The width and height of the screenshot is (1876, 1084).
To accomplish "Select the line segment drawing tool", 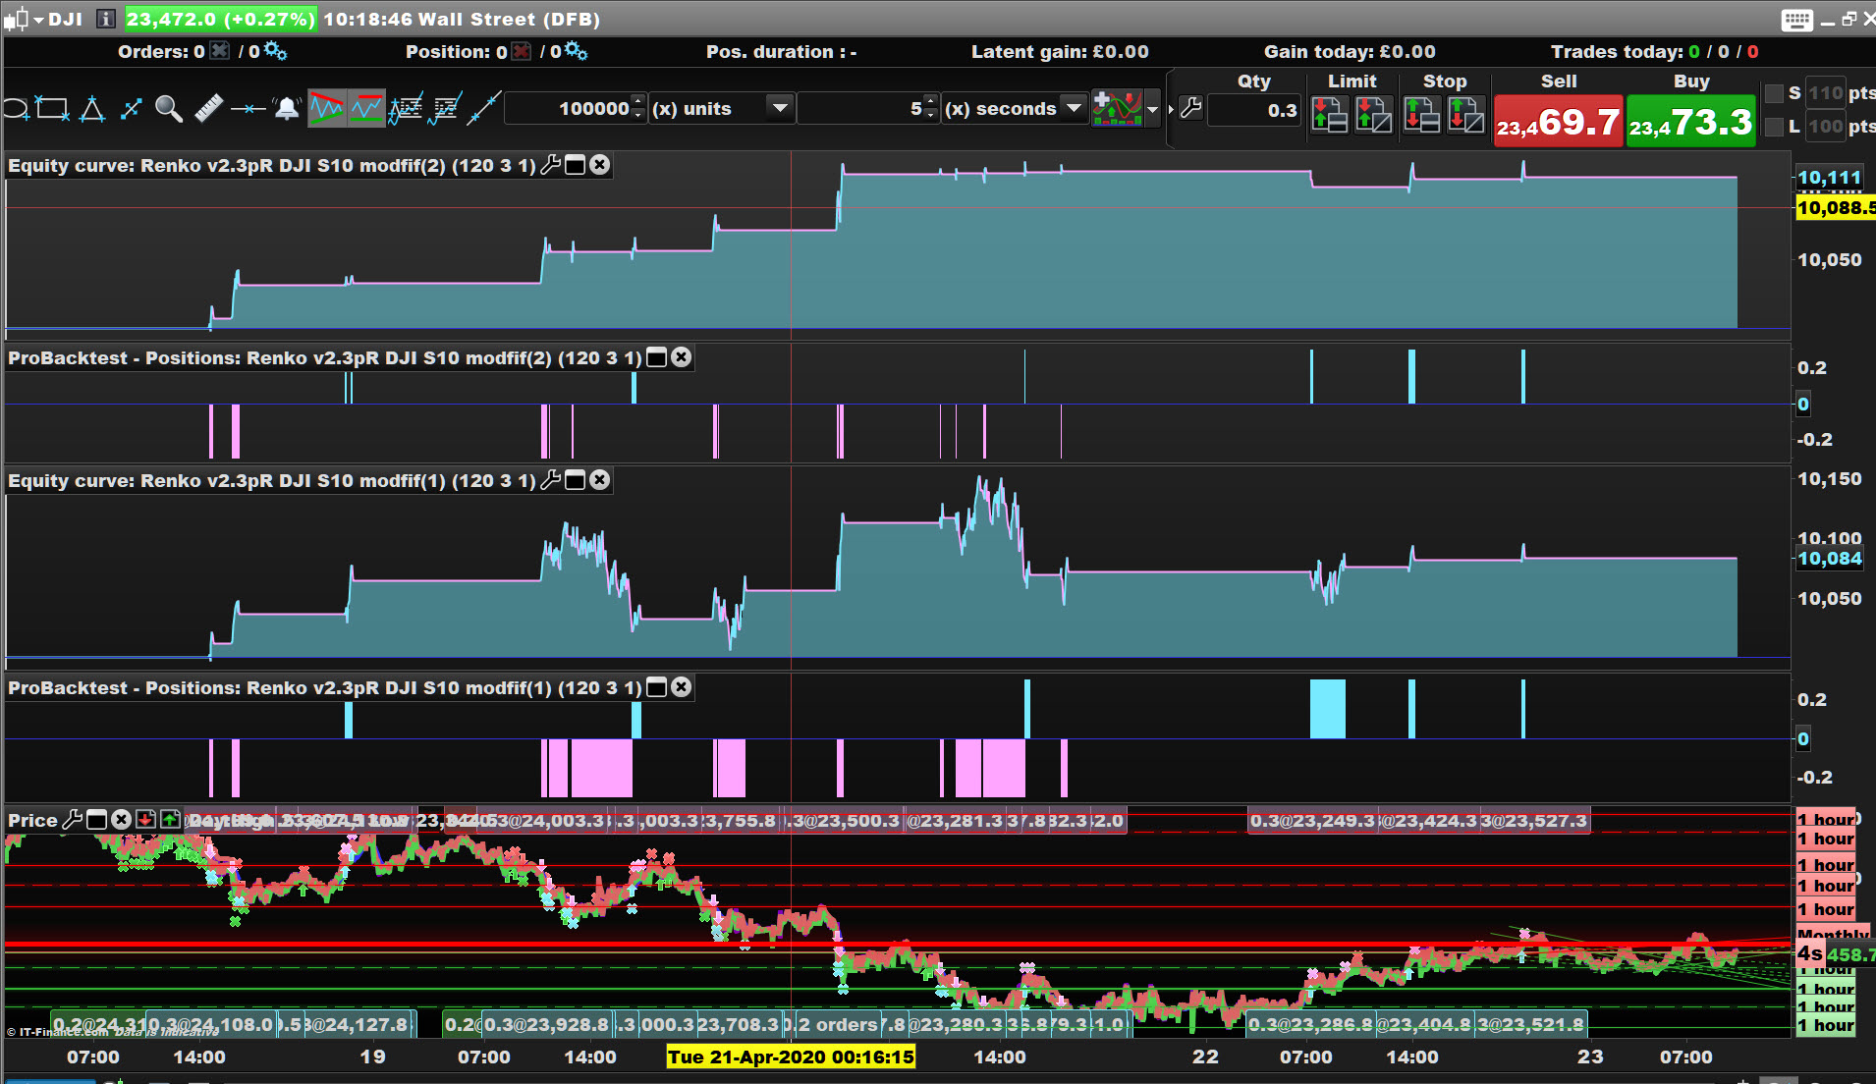I will [x=131, y=109].
